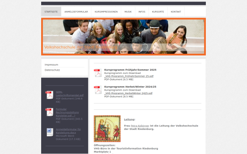Download _VHS Programm_HerbstWinter 2425.pdf
Viewport: 247px width, 154px height.
(x=128, y=93)
